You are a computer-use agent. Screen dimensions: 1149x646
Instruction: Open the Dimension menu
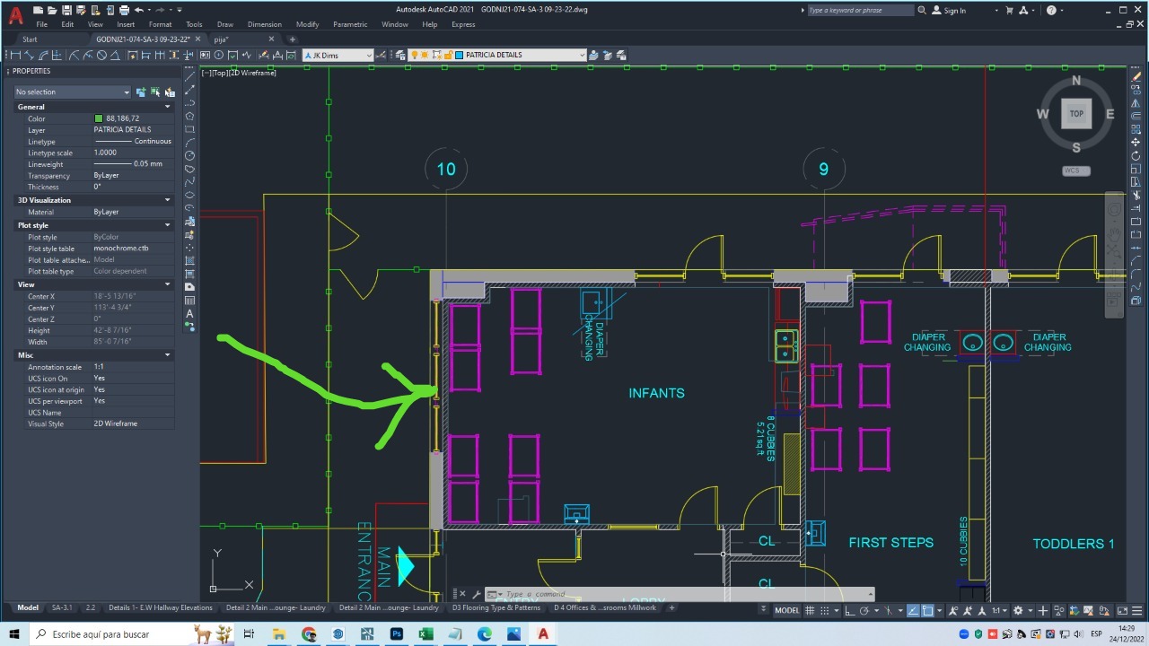tap(264, 24)
